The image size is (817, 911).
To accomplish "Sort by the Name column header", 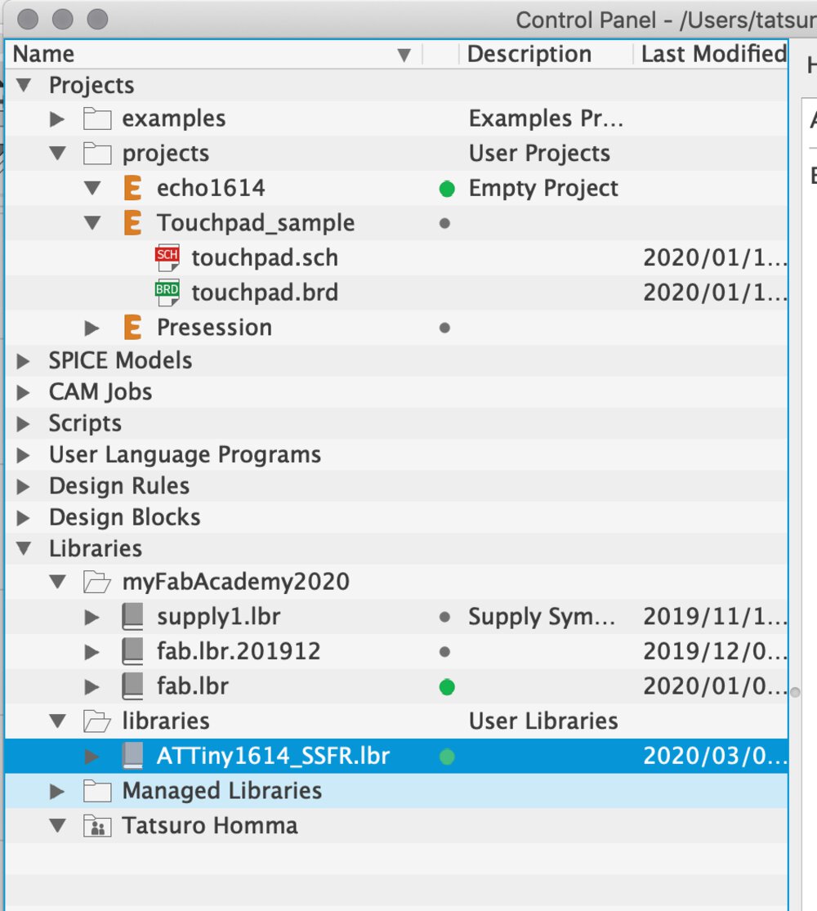I will pyautogui.click(x=204, y=55).
